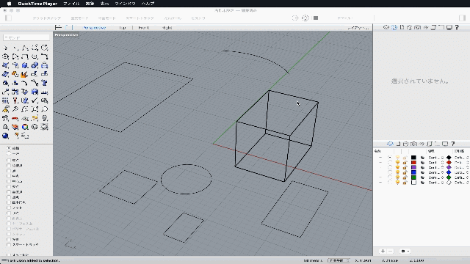Viewport: 470px width, 264px height.
Task: Open the gear options dropdown below layers
Action: point(405,251)
